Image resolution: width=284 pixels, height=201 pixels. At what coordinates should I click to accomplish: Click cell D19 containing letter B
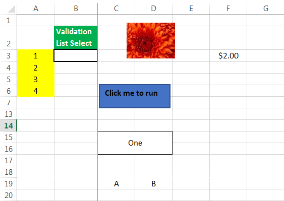coord(153,183)
